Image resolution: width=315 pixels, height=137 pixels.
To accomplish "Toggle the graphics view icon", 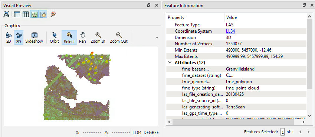I will pyautogui.click(x=35, y=14).
